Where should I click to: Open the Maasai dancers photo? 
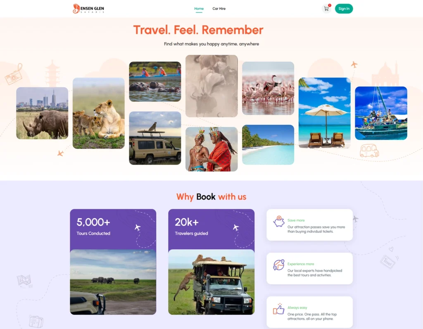tap(211, 149)
